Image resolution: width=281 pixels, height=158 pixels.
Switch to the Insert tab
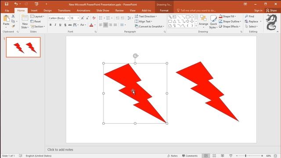[x=34, y=11]
